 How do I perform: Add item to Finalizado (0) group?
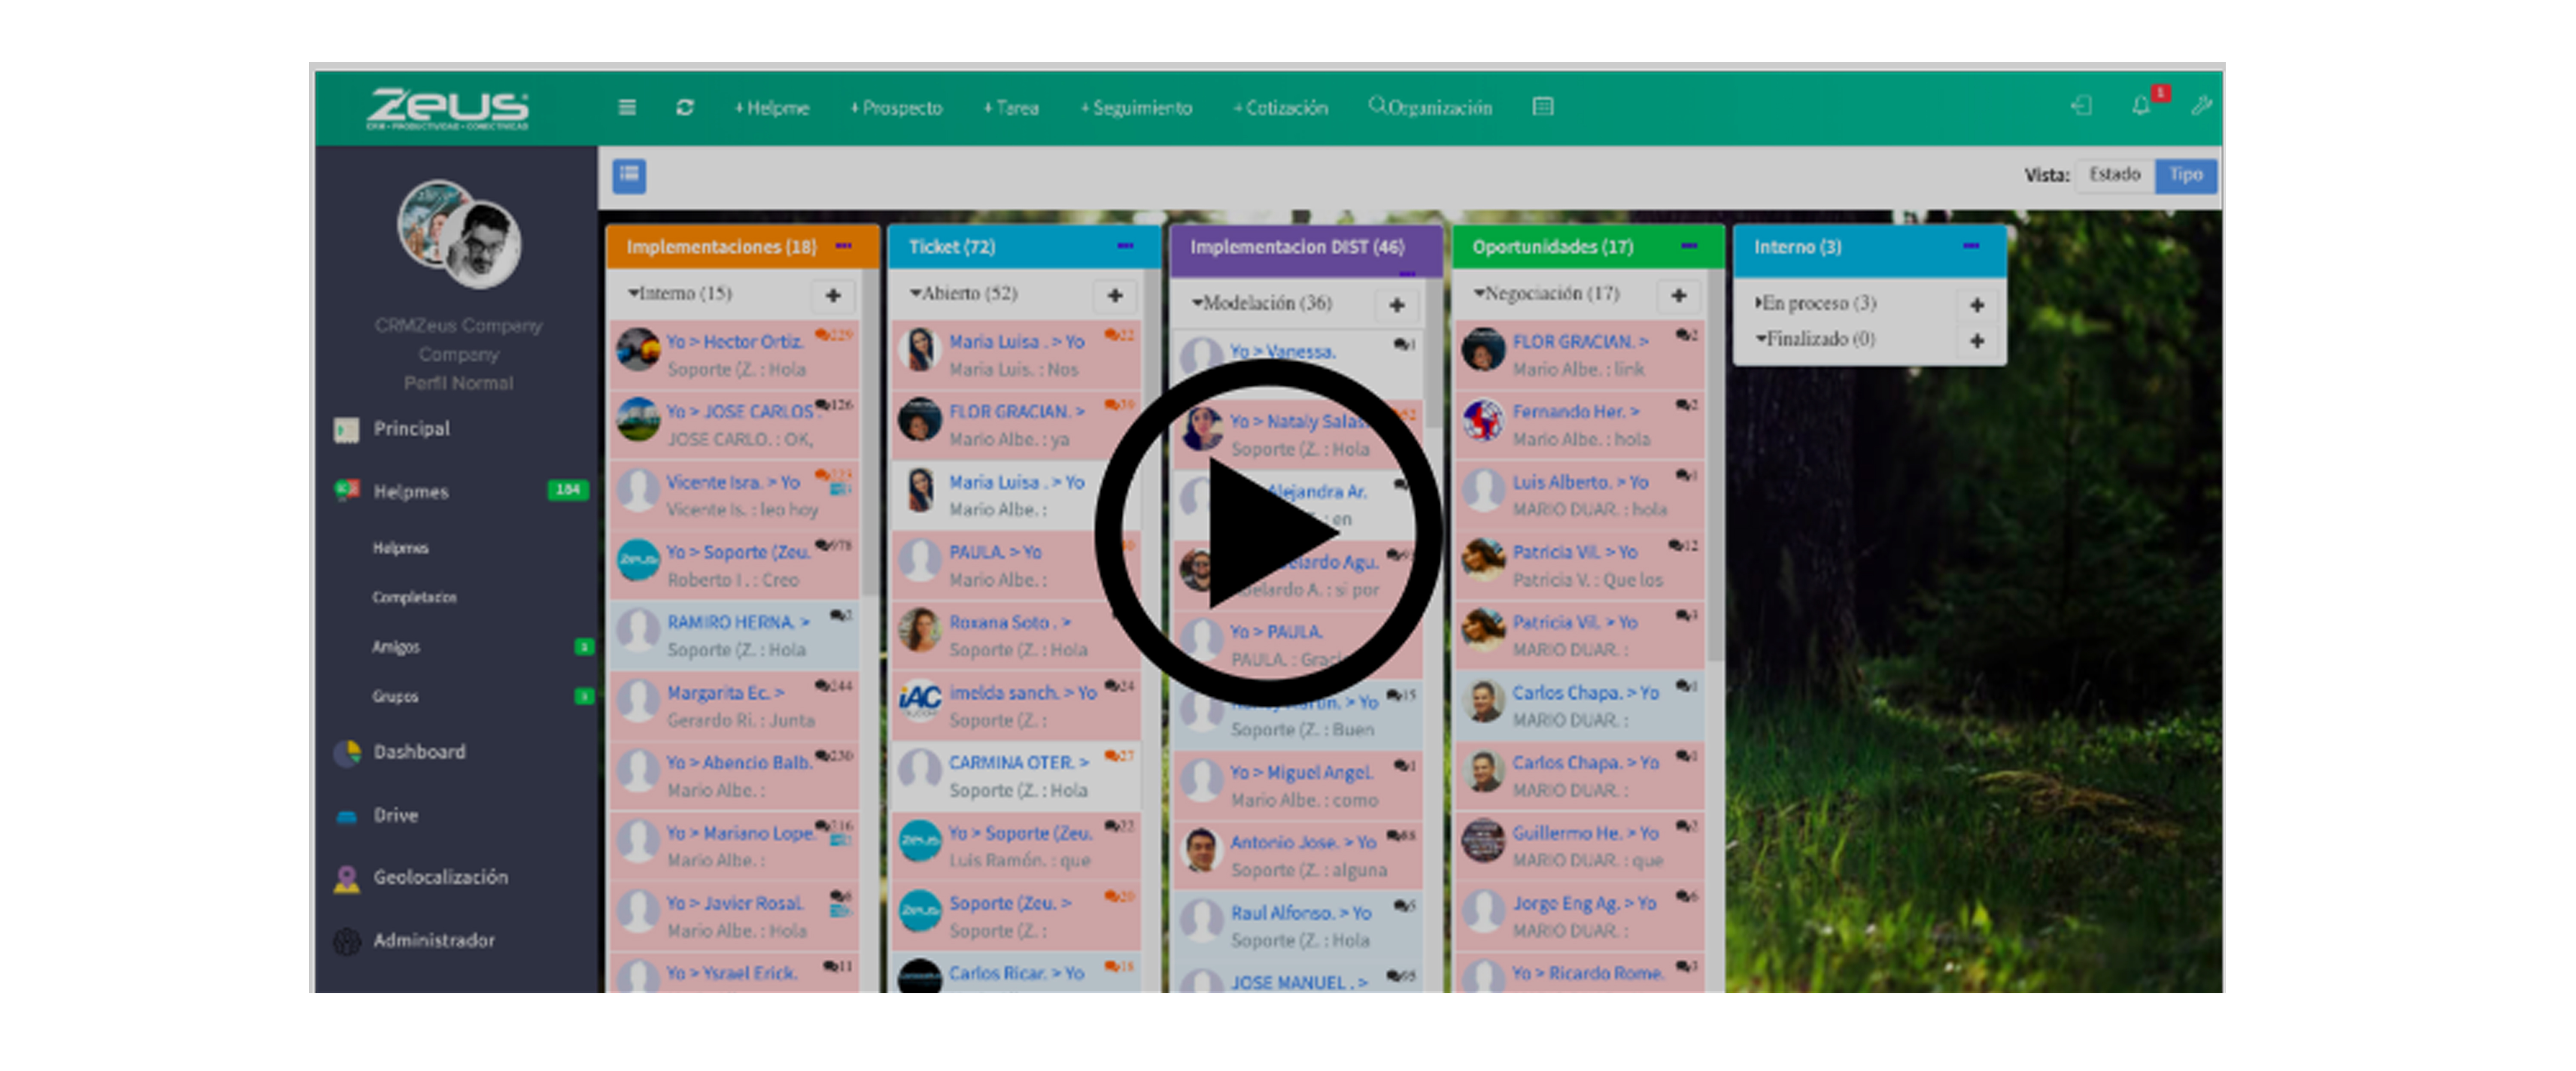point(1977,341)
